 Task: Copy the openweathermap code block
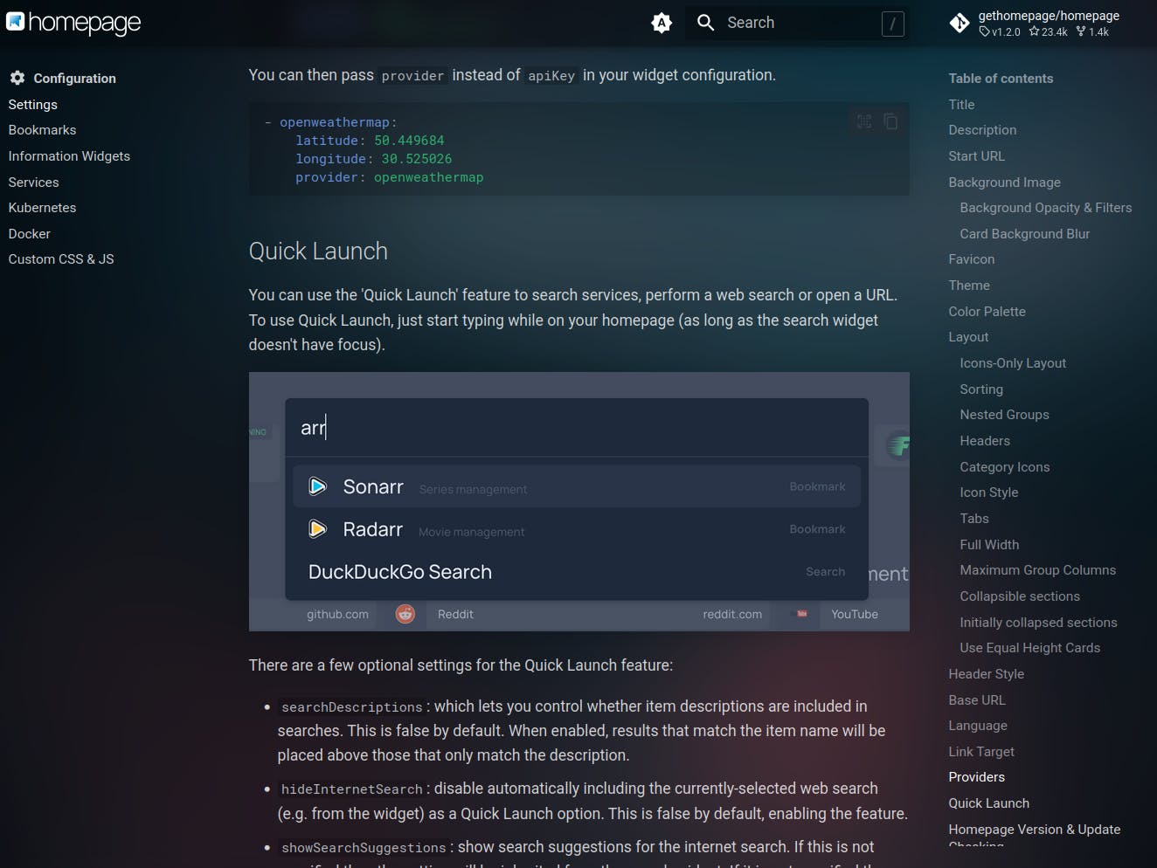pos(890,121)
